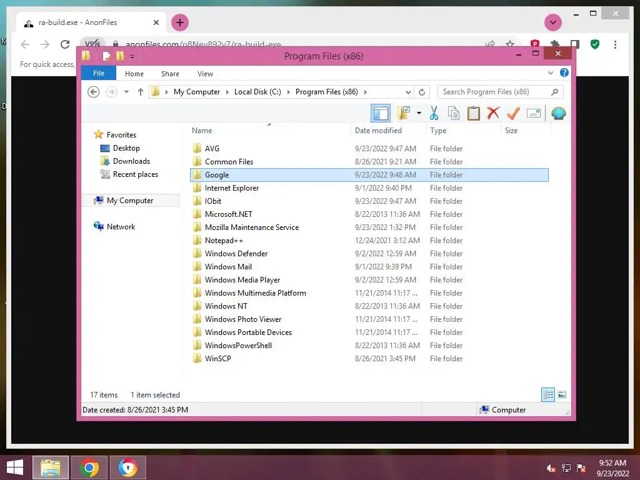Viewport: 640px width, 480px height.
Task: Click the Cut scissors icon
Action: (x=434, y=113)
